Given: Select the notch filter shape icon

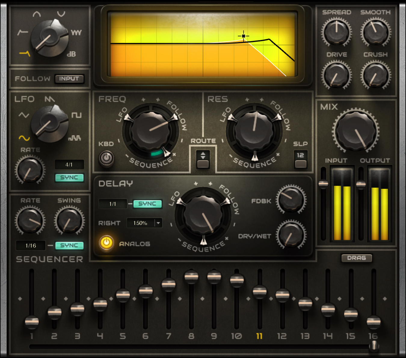Looking at the screenshot, I should pos(61,14).
